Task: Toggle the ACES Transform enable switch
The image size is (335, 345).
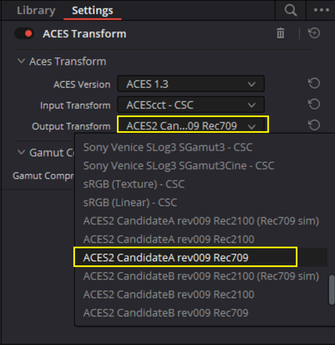Action: tap(24, 34)
